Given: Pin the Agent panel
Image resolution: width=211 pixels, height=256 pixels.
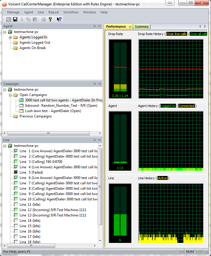Looking at the screenshot, I should point(95,26).
